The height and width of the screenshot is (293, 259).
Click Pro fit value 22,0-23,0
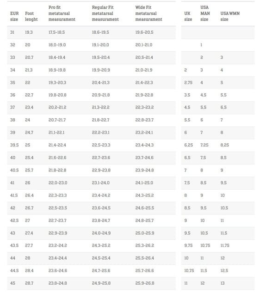[x=58, y=183]
